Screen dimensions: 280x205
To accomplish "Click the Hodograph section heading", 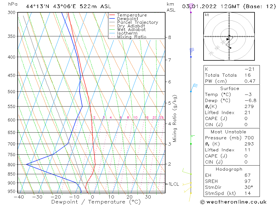I will click(x=229, y=169).
